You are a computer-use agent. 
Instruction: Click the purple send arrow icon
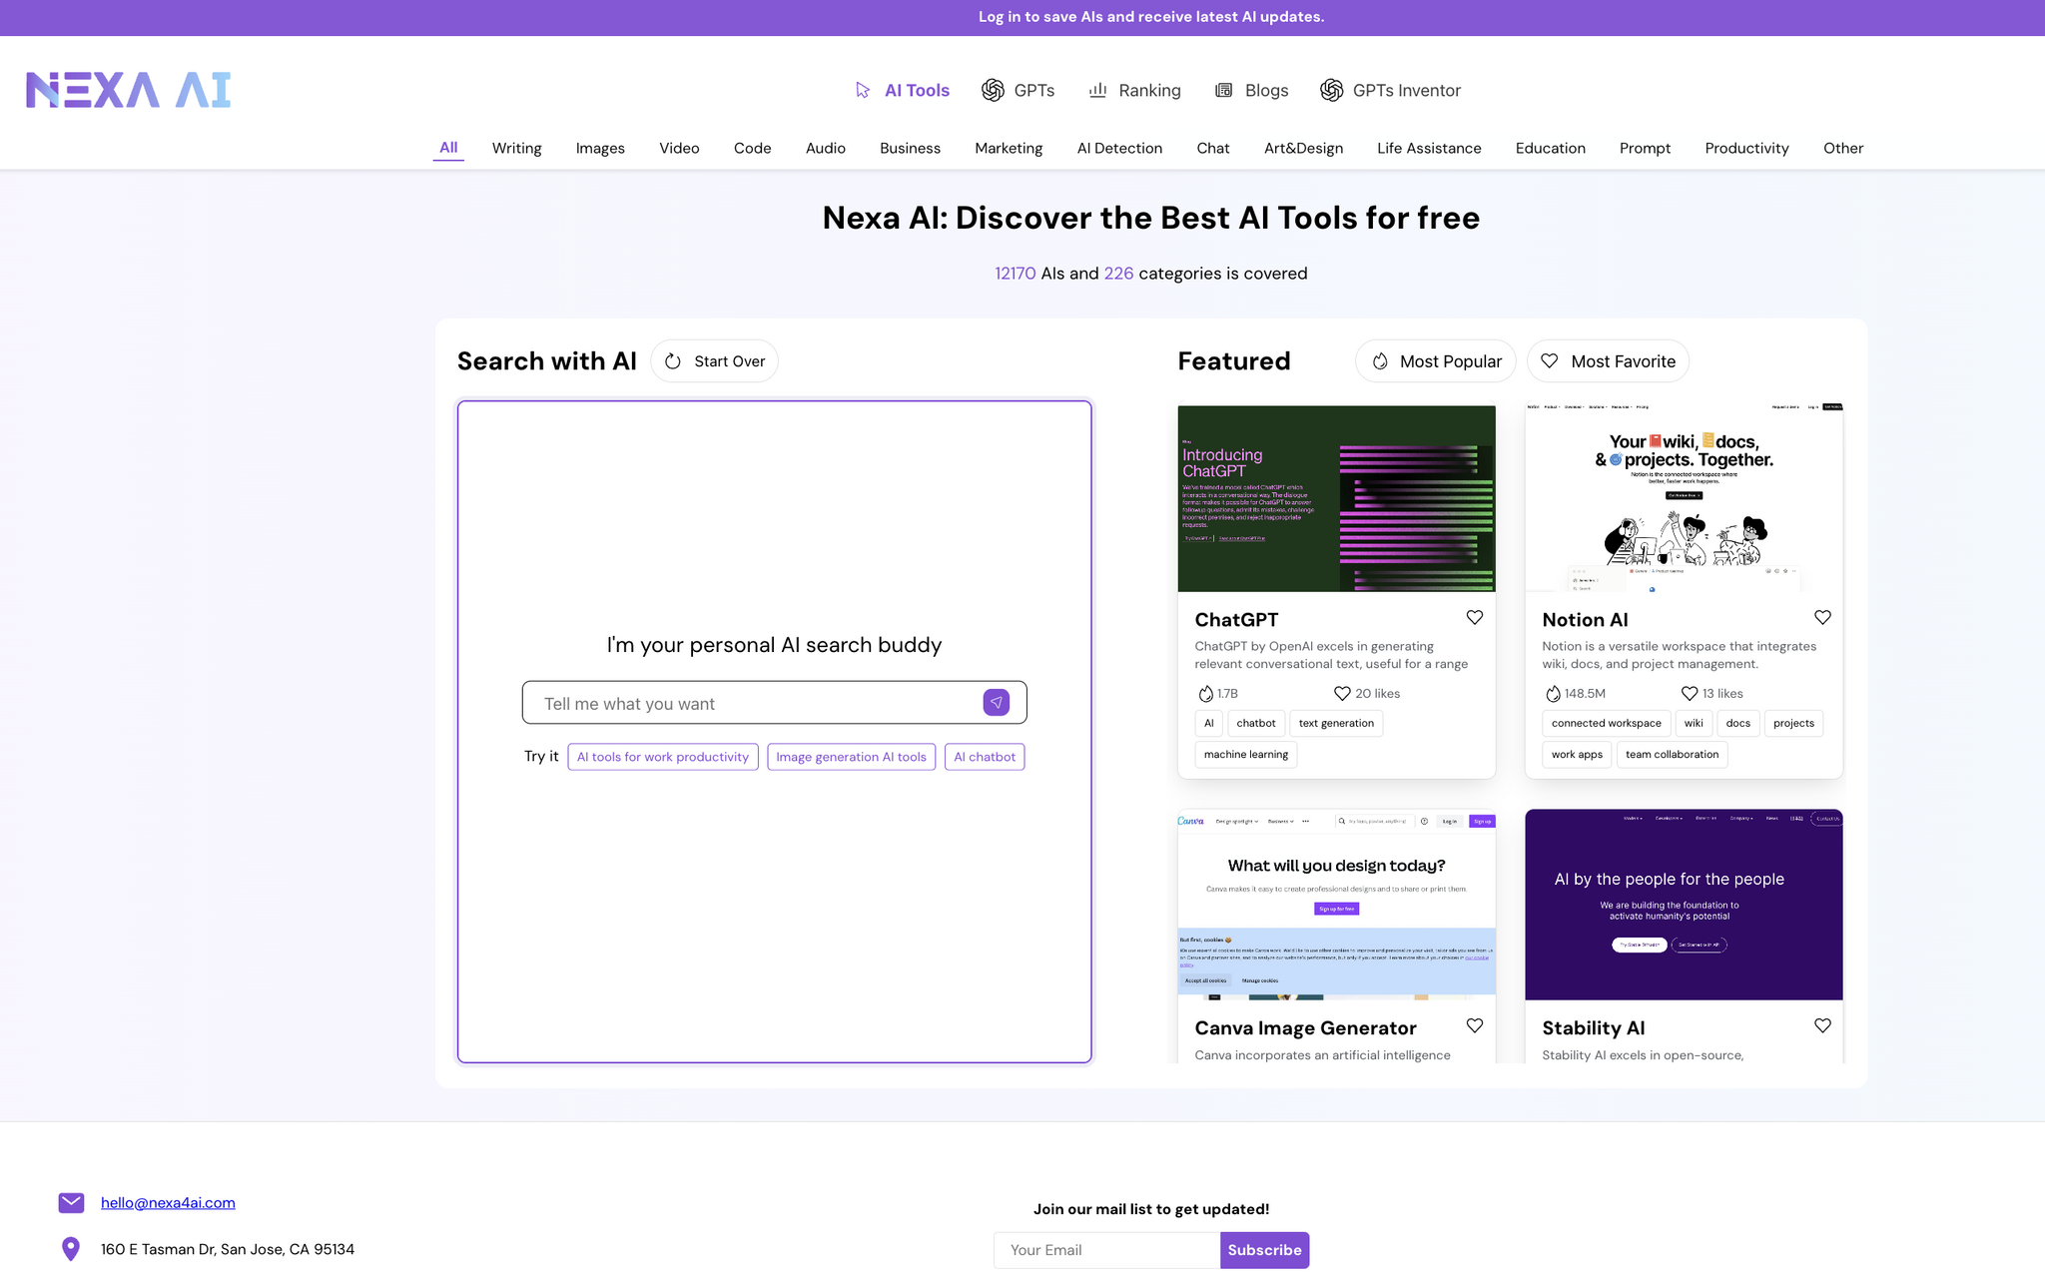click(x=996, y=703)
